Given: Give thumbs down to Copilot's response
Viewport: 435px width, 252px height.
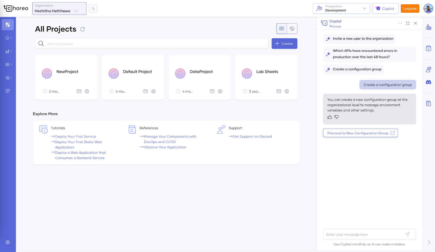Looking at the screenshot, I should 337,117.
